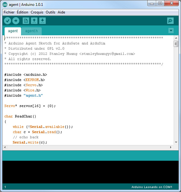Click the 'Arduino Leonardo on COM1' status text
The width and height of the screenshot is (181, 192).
click(152, 187)
